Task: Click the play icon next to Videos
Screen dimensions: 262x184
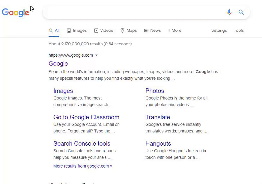Action: coord(96,30)
